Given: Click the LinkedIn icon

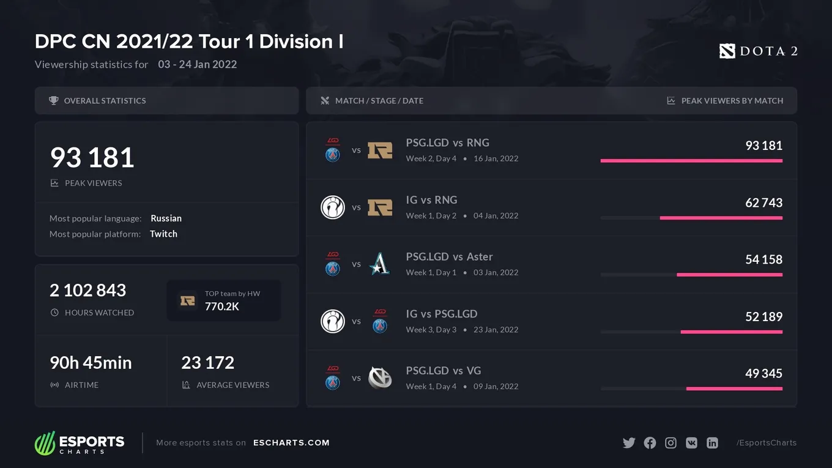Looking at the screenshot, I should tap(712, 443).
